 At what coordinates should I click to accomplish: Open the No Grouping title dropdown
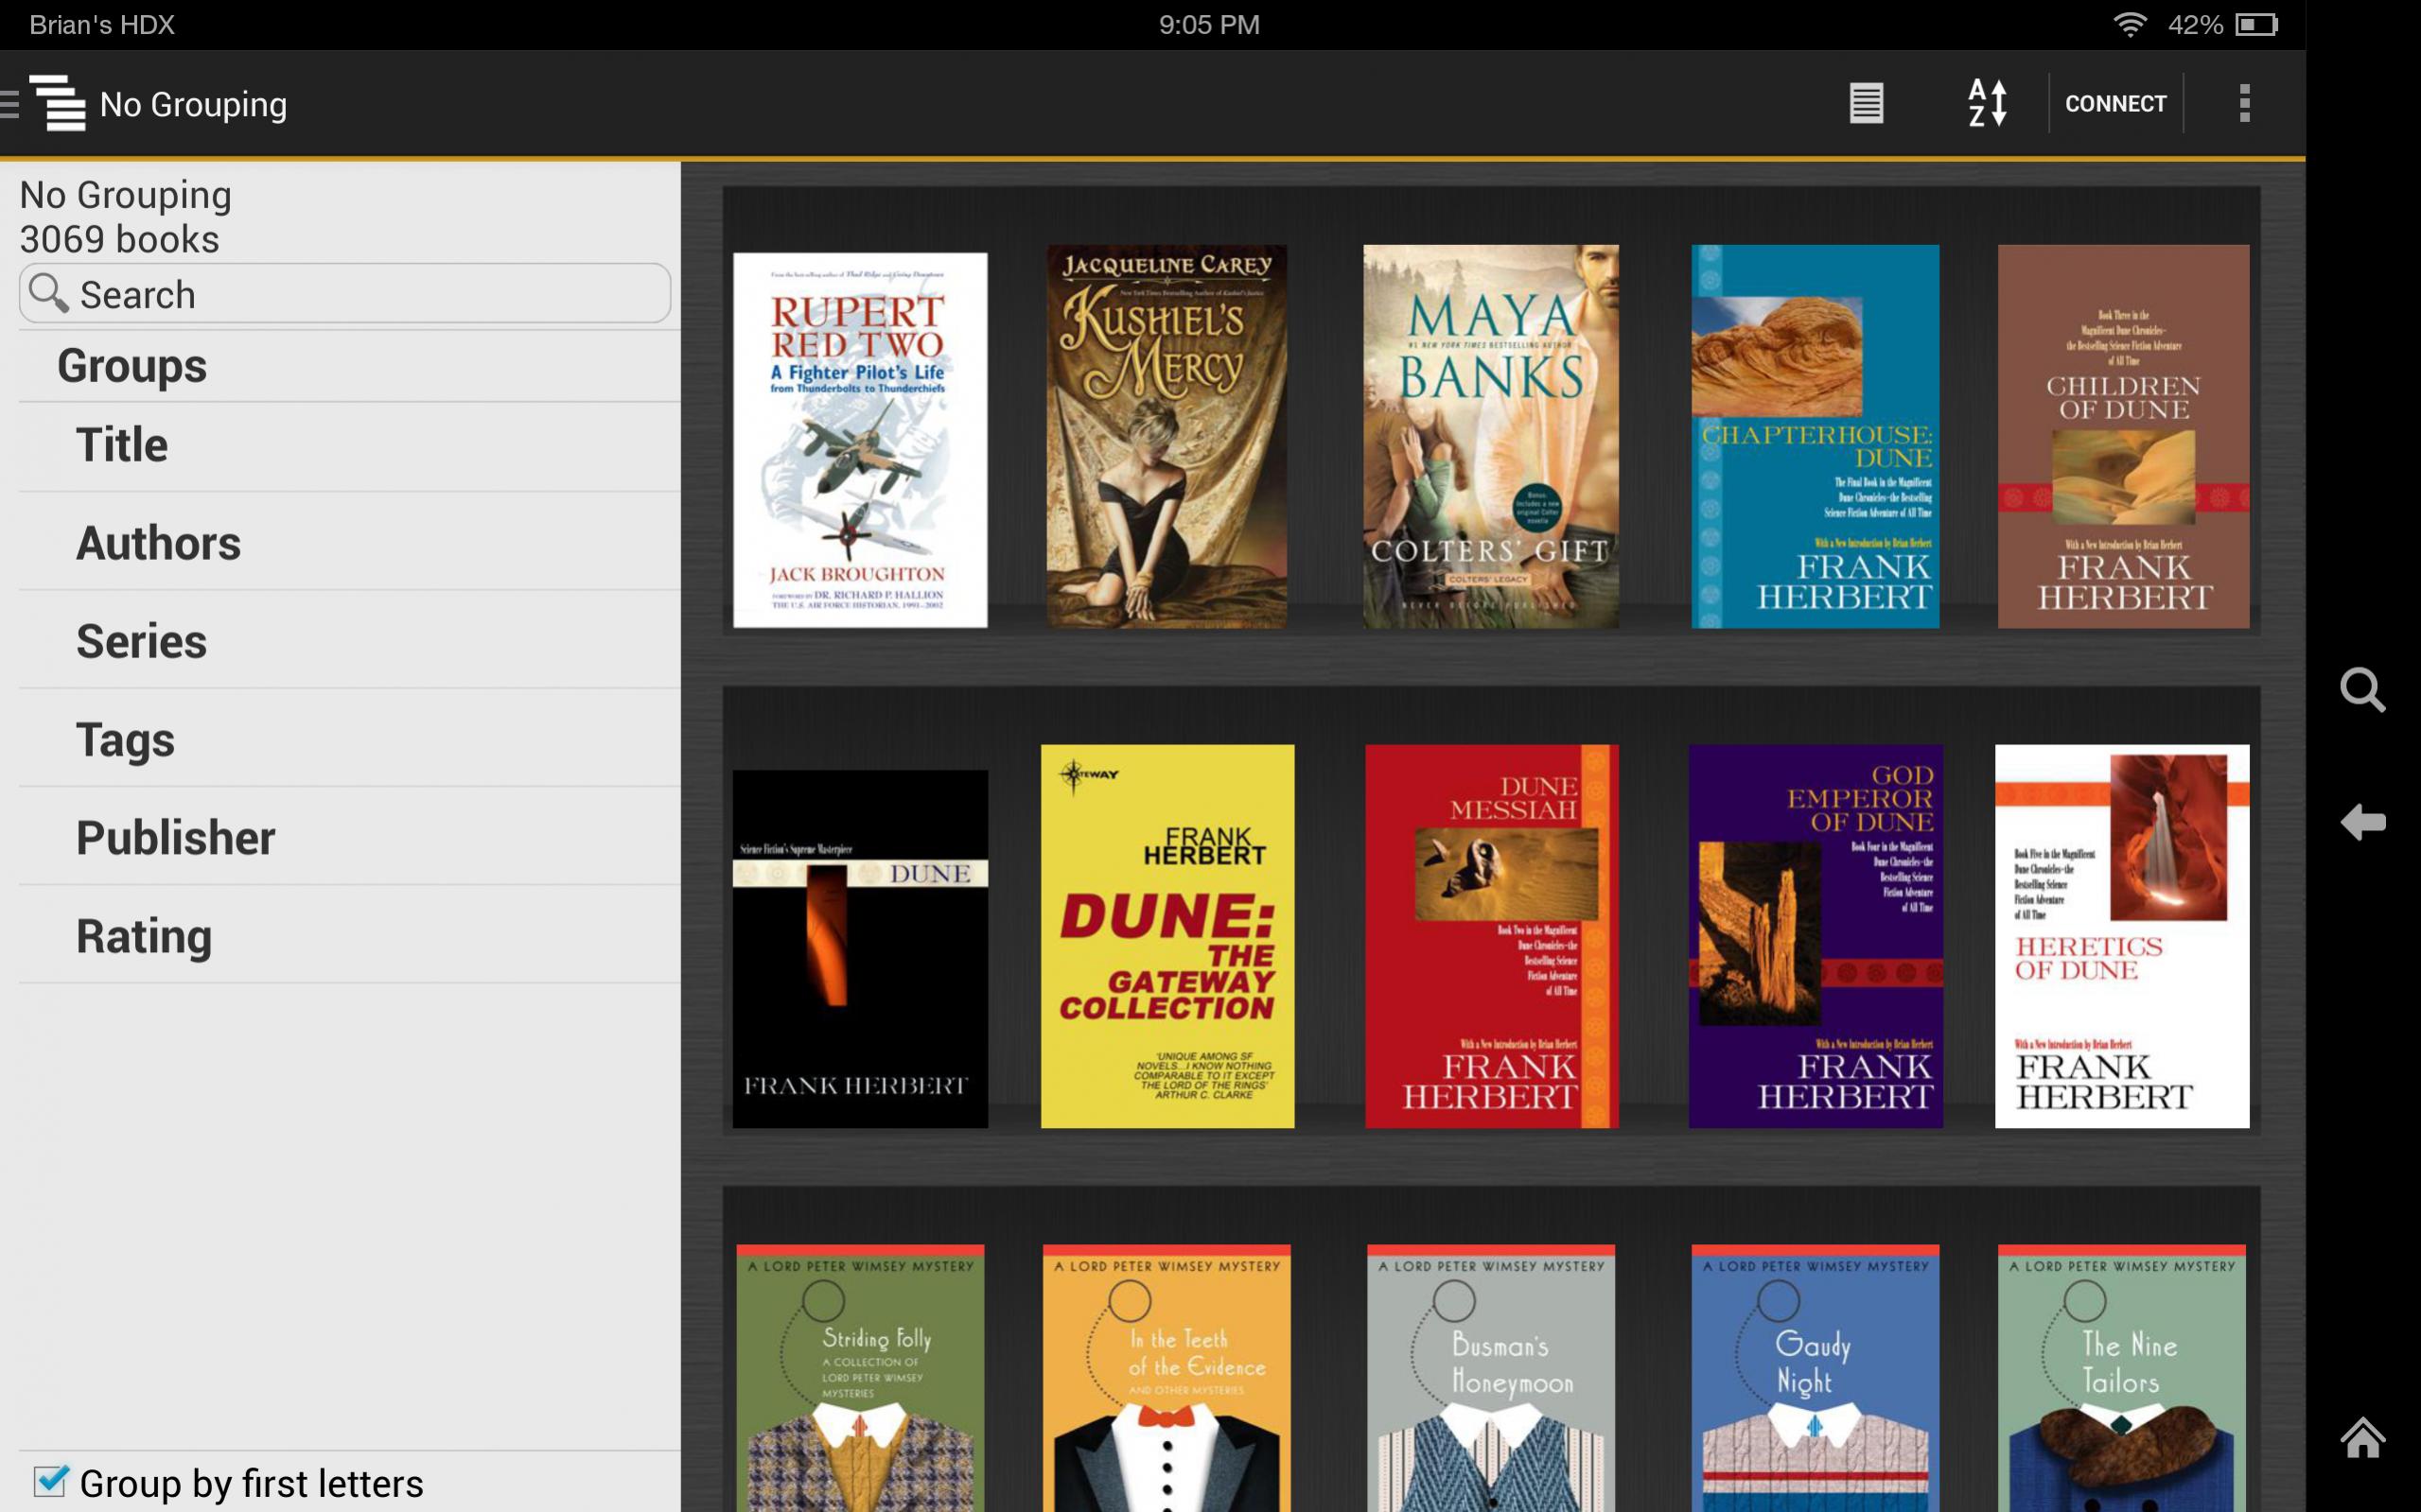coord(193,104)
